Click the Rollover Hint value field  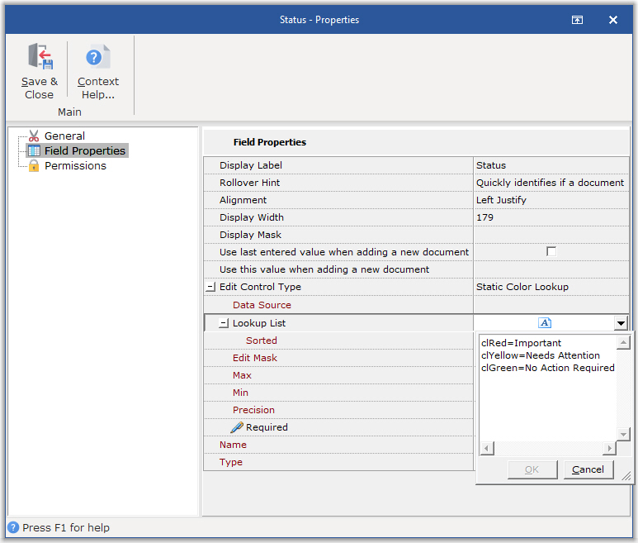tap(551, 183)
